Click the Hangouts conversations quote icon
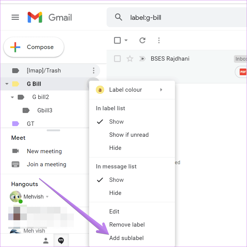The height and width of the screenshot is (247, 247). [x=61, y=241]
